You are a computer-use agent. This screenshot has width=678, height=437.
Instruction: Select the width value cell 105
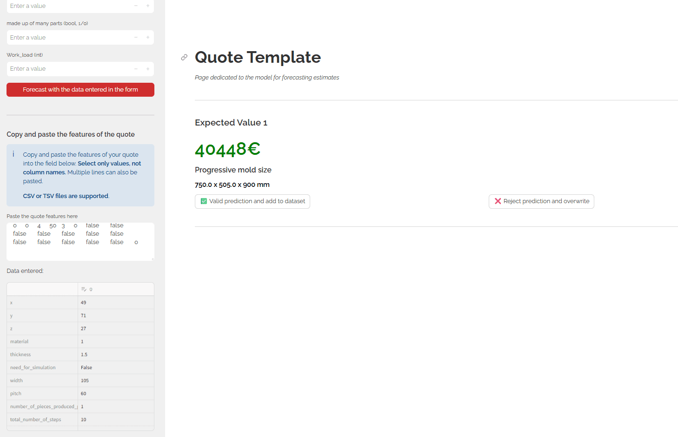tap(116, 381)
